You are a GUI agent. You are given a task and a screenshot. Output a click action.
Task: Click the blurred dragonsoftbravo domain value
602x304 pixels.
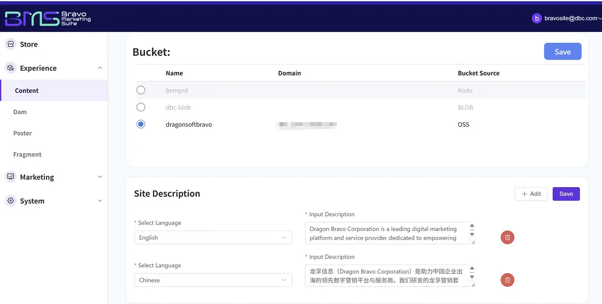308,124
